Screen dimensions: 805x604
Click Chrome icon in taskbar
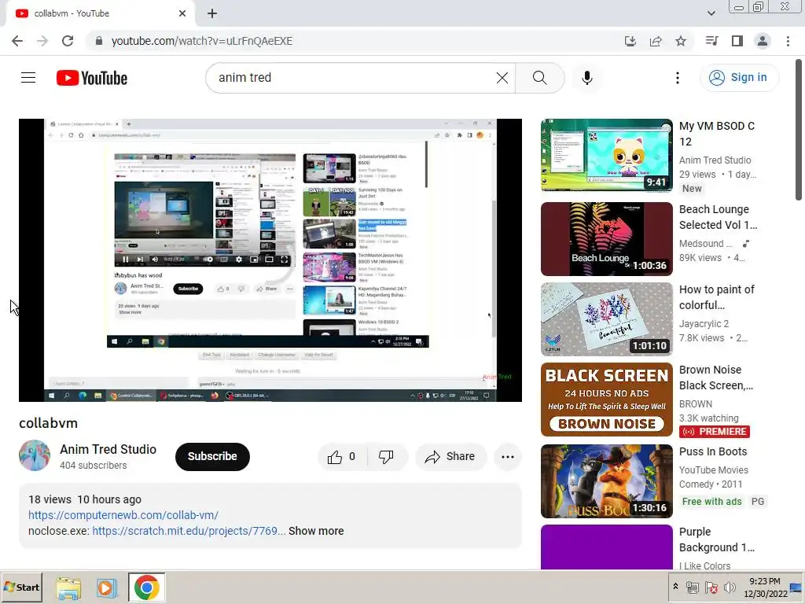click(x=146, y=587)
